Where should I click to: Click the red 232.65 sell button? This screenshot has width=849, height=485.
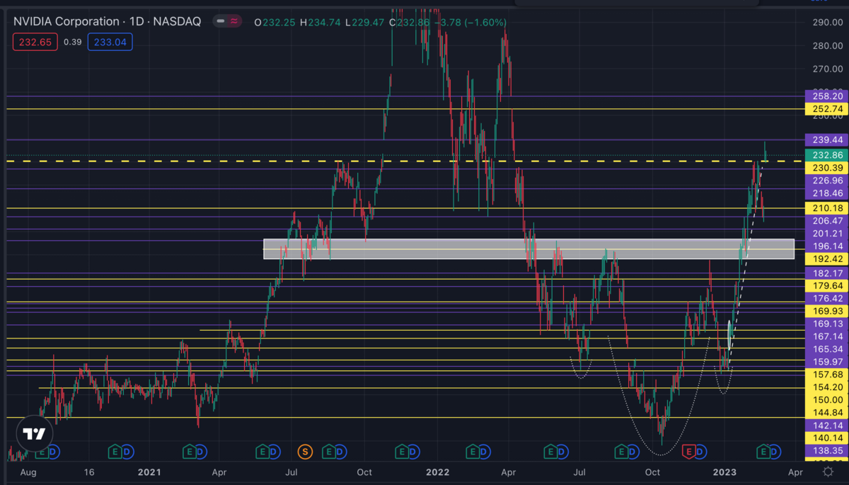tap(35, 42)
